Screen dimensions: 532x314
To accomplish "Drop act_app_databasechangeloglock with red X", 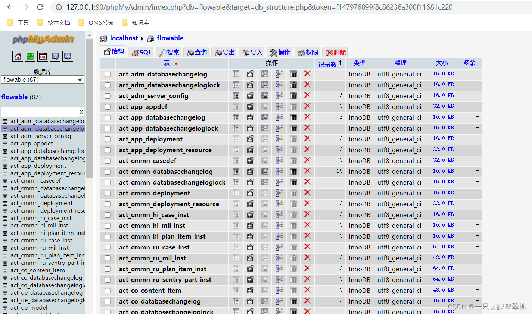I will (x=307, y=128).
